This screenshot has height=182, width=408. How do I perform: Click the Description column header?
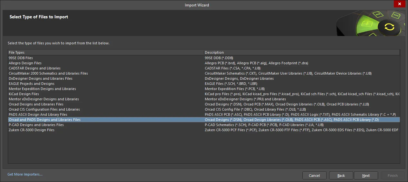tap(302, 52)
